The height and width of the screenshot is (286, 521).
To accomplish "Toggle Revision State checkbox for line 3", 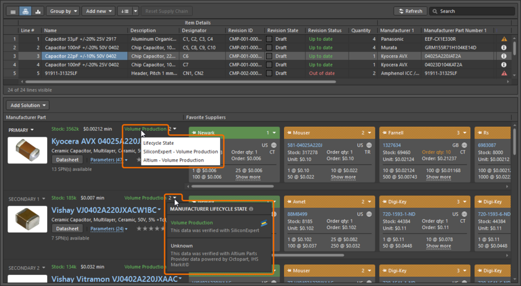I will coord(269,56).
